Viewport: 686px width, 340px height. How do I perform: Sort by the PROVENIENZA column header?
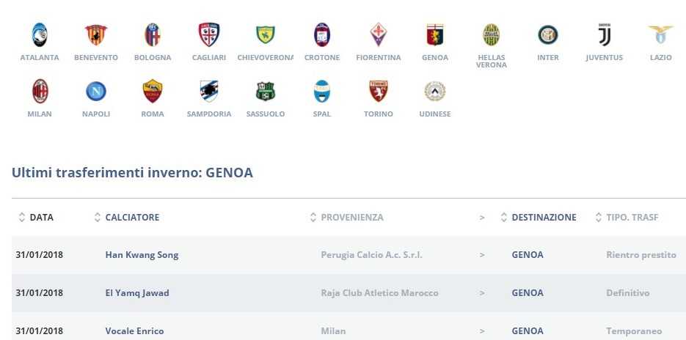[351, 218]
